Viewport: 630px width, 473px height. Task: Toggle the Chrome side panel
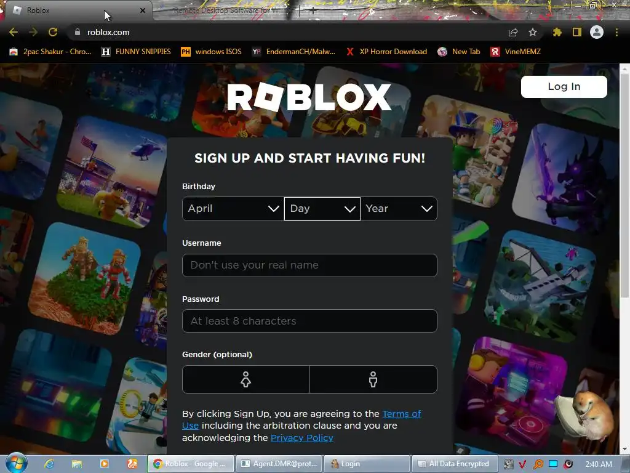pyautogui.click(x=577, y=32)
